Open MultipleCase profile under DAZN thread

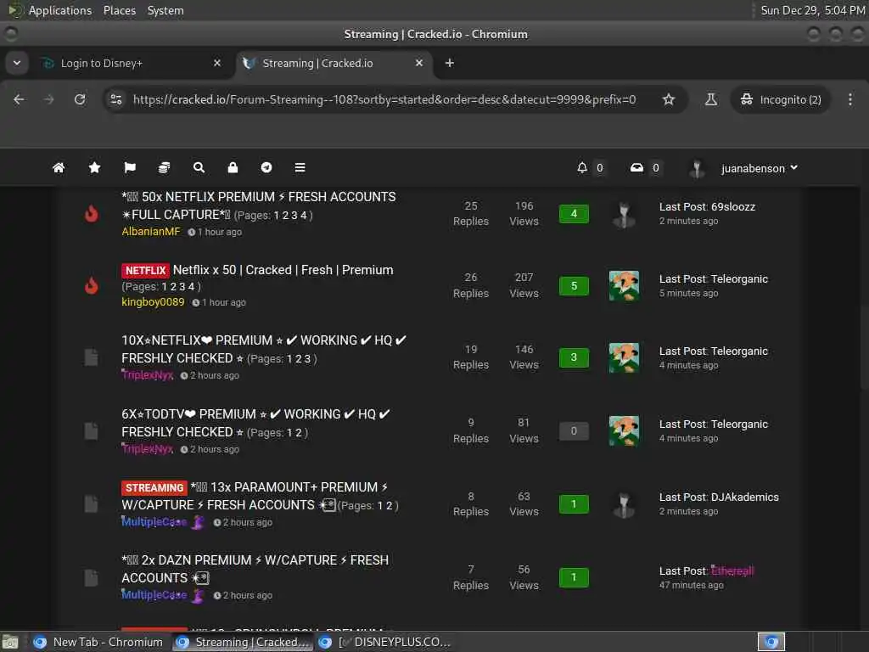[154, 594]
